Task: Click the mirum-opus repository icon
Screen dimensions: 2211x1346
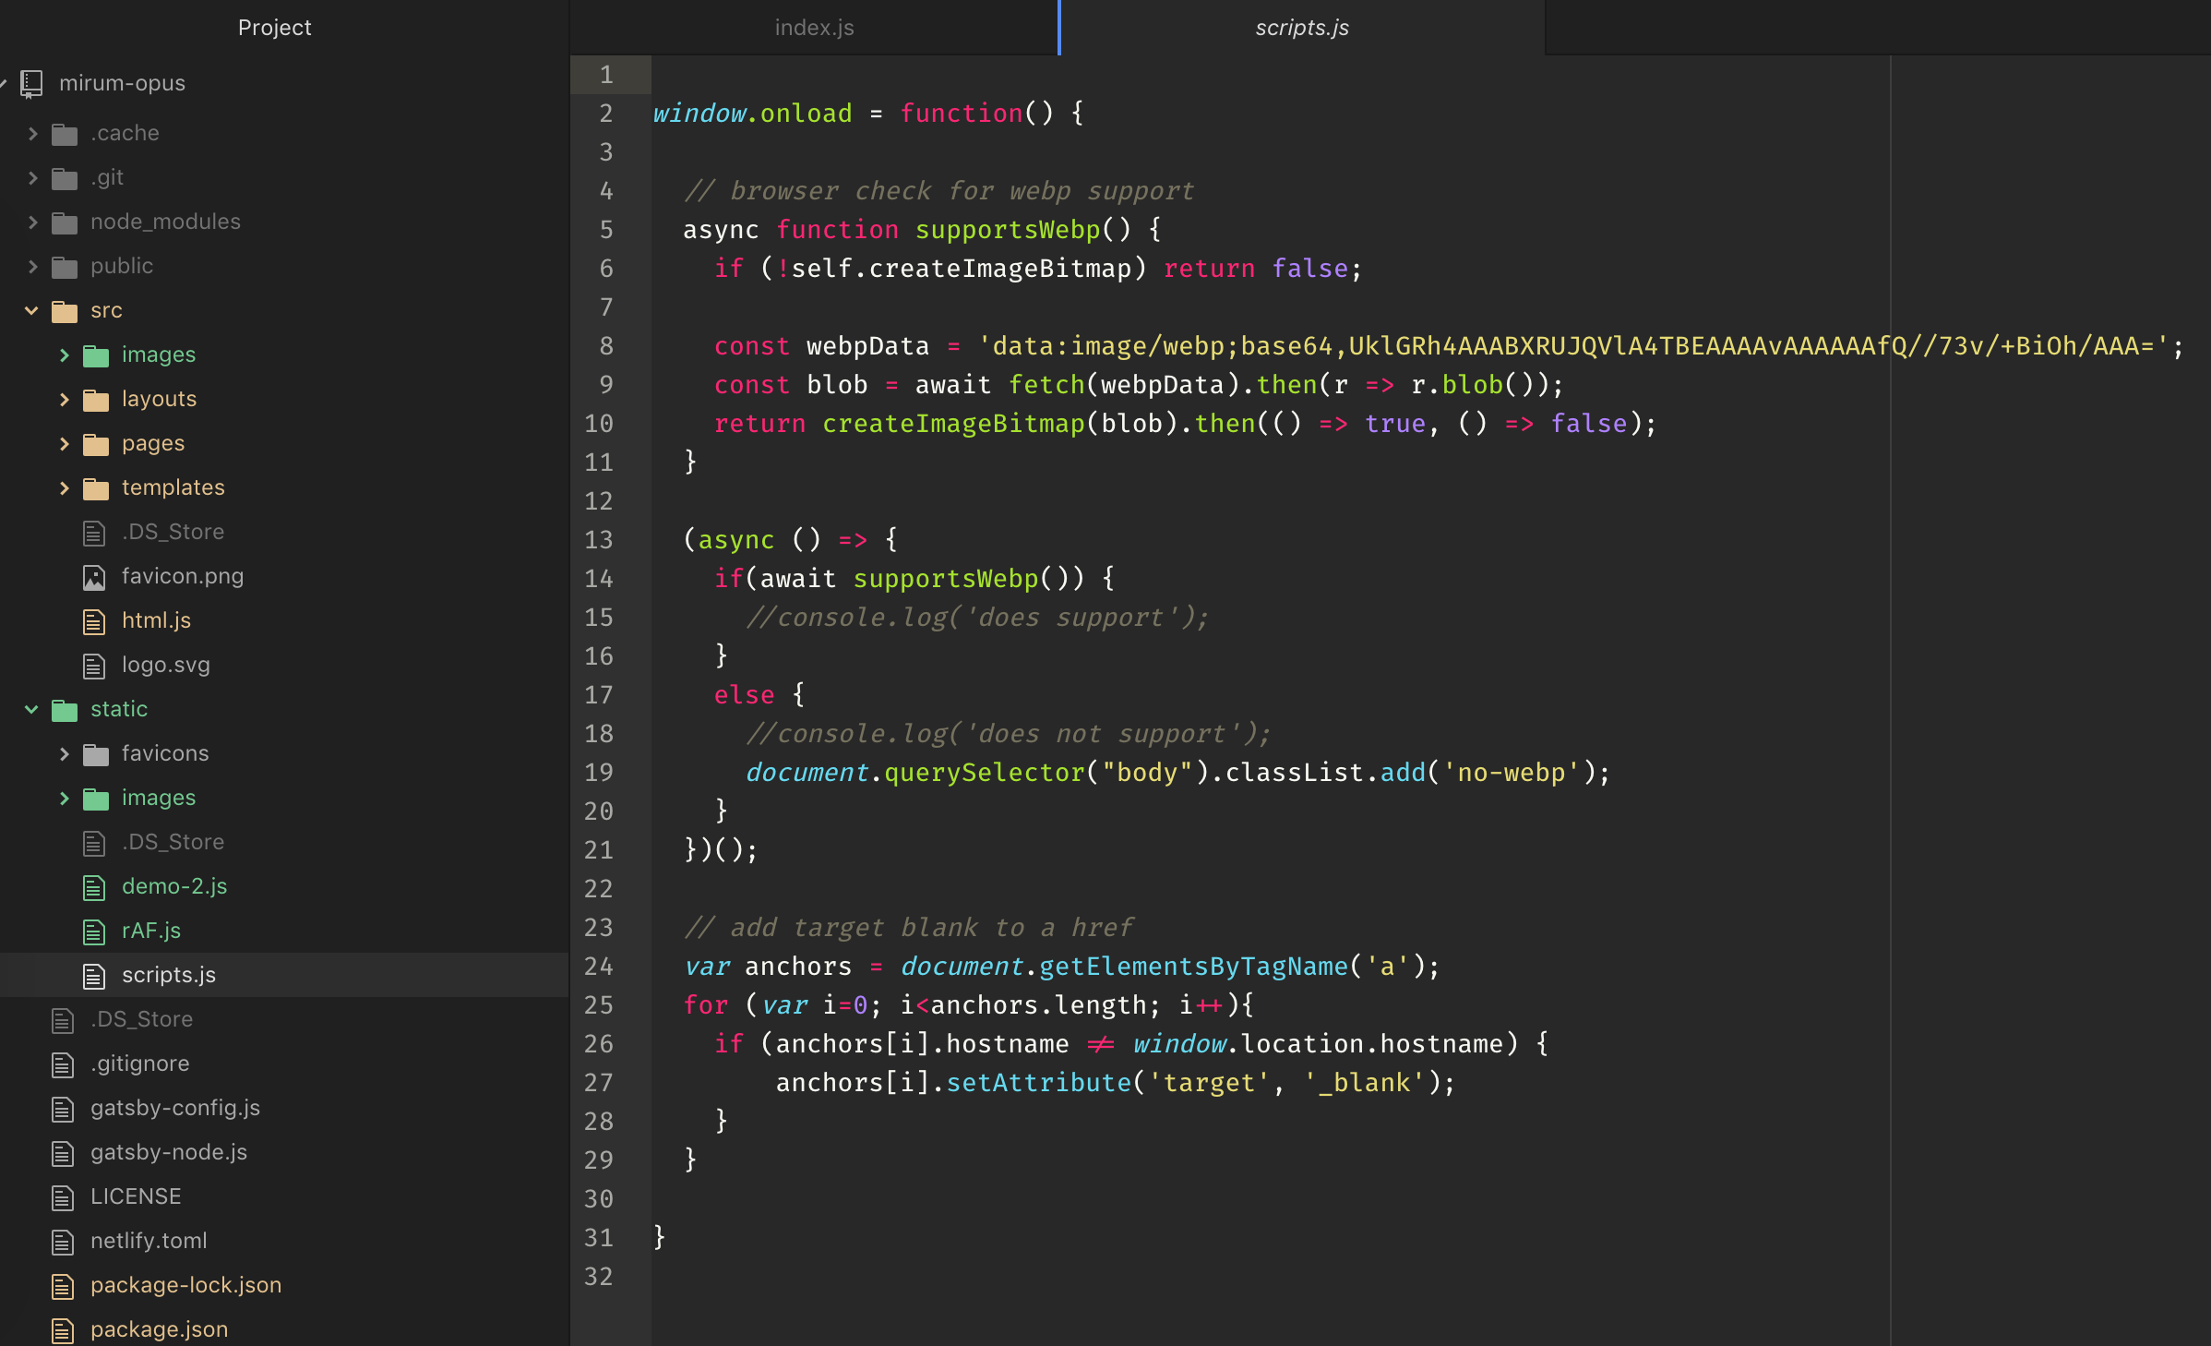Action: click(x=31, y=84)
